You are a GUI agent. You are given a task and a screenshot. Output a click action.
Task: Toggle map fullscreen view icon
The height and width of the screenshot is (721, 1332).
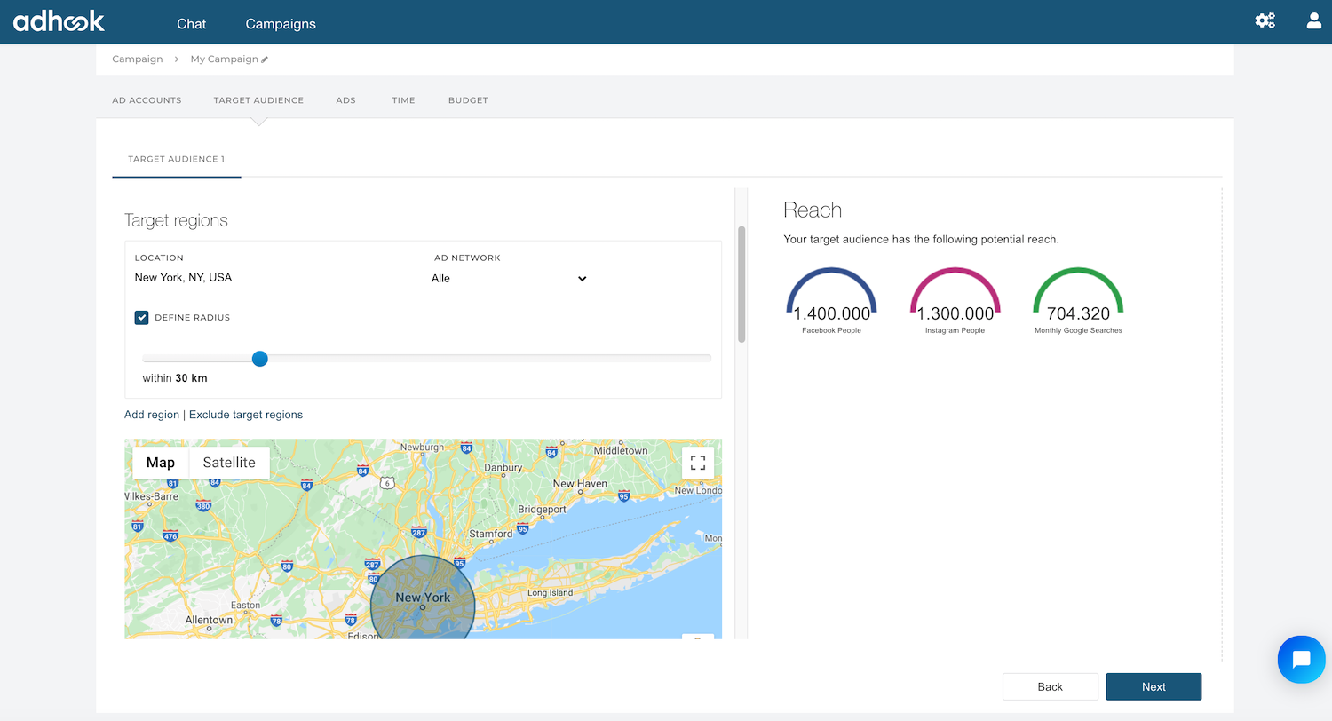pyautogui.click(x=698, y=463)
